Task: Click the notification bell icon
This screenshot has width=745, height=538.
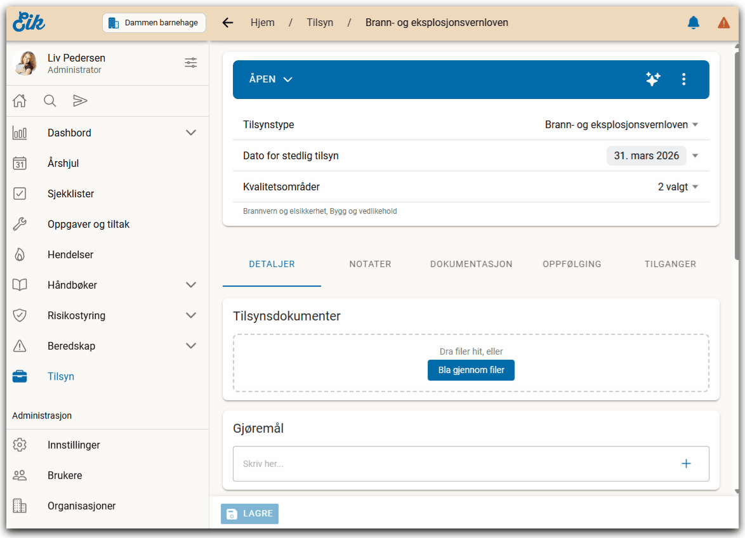Action: pyautogui.click(x=693, y=23)
